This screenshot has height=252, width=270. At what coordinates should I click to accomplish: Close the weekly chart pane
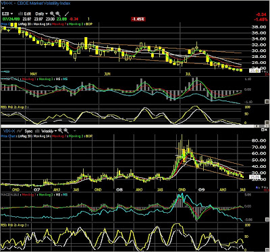pyautogui.click(x=265, y=129)
